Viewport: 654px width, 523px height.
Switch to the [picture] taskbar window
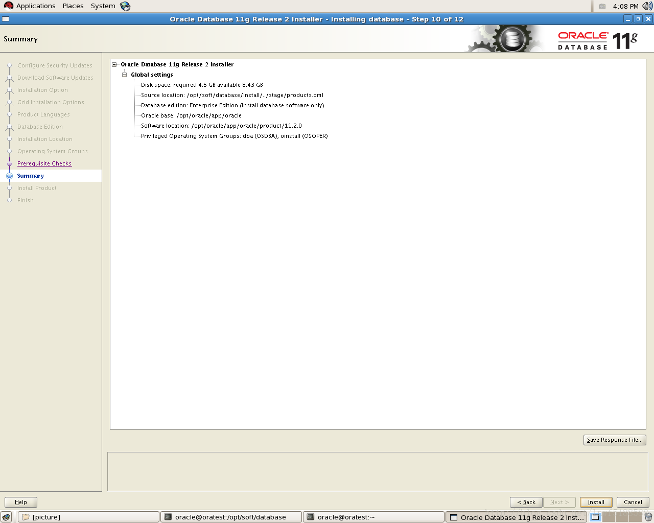[x=88, y=517]
